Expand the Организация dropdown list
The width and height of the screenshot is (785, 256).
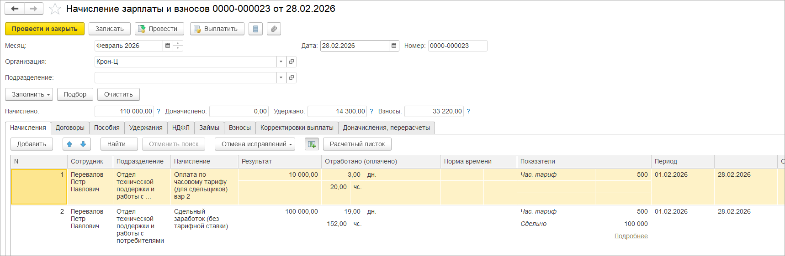[281, 61]
